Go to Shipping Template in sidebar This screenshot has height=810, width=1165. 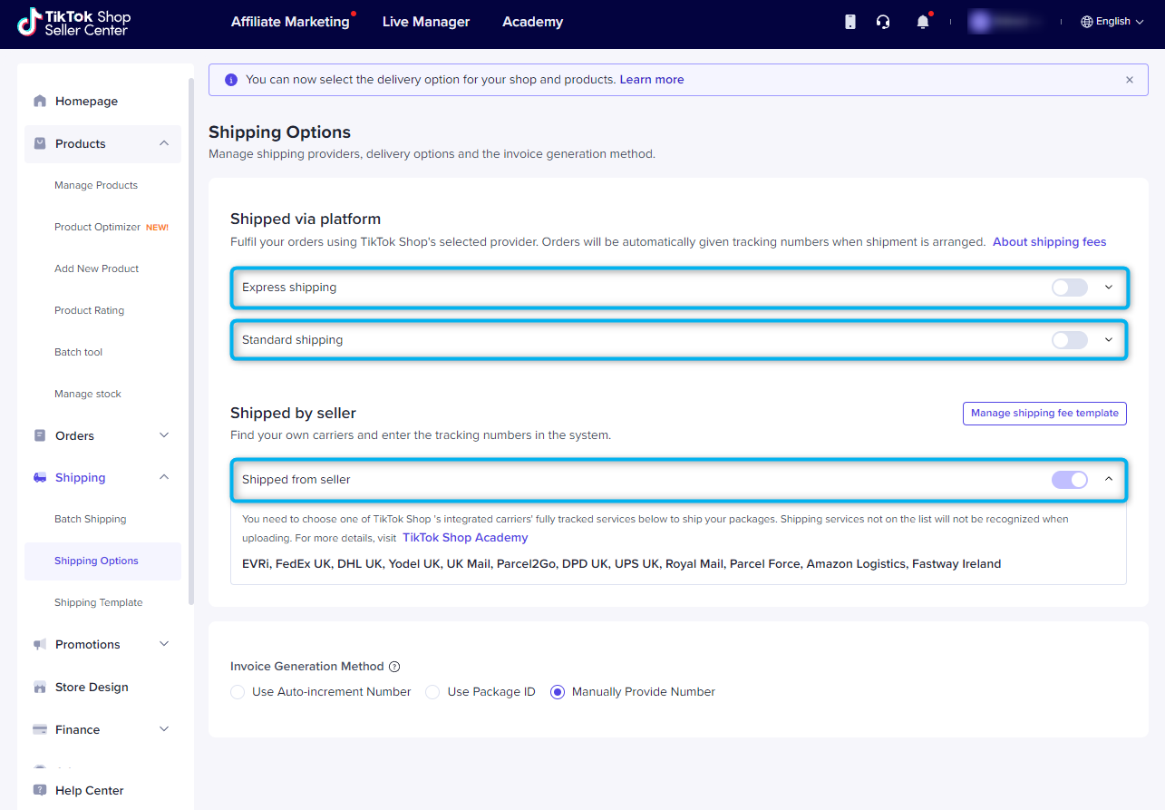pos(98,602)
